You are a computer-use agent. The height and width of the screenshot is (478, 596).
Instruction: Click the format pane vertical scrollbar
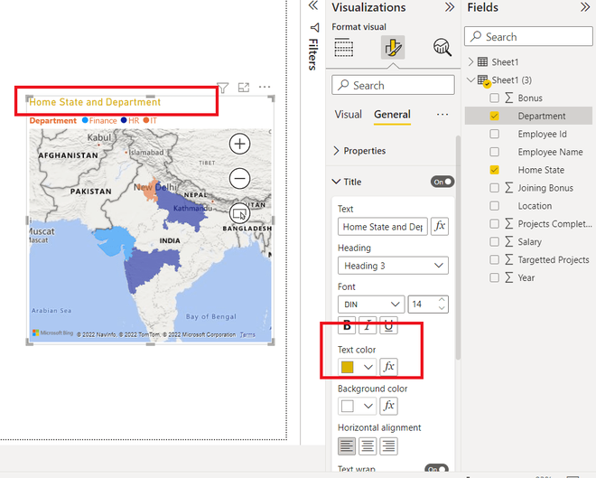pos(458,248)
